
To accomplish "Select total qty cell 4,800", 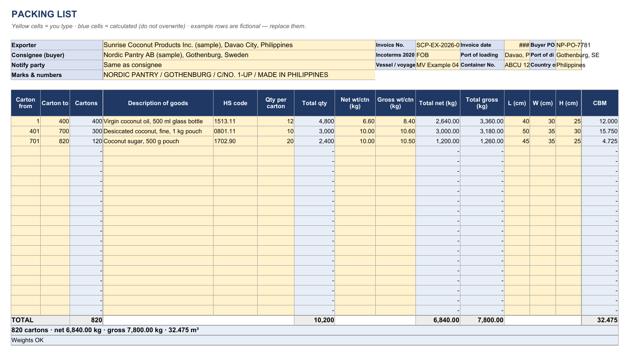I will click(x=315, y=122).
